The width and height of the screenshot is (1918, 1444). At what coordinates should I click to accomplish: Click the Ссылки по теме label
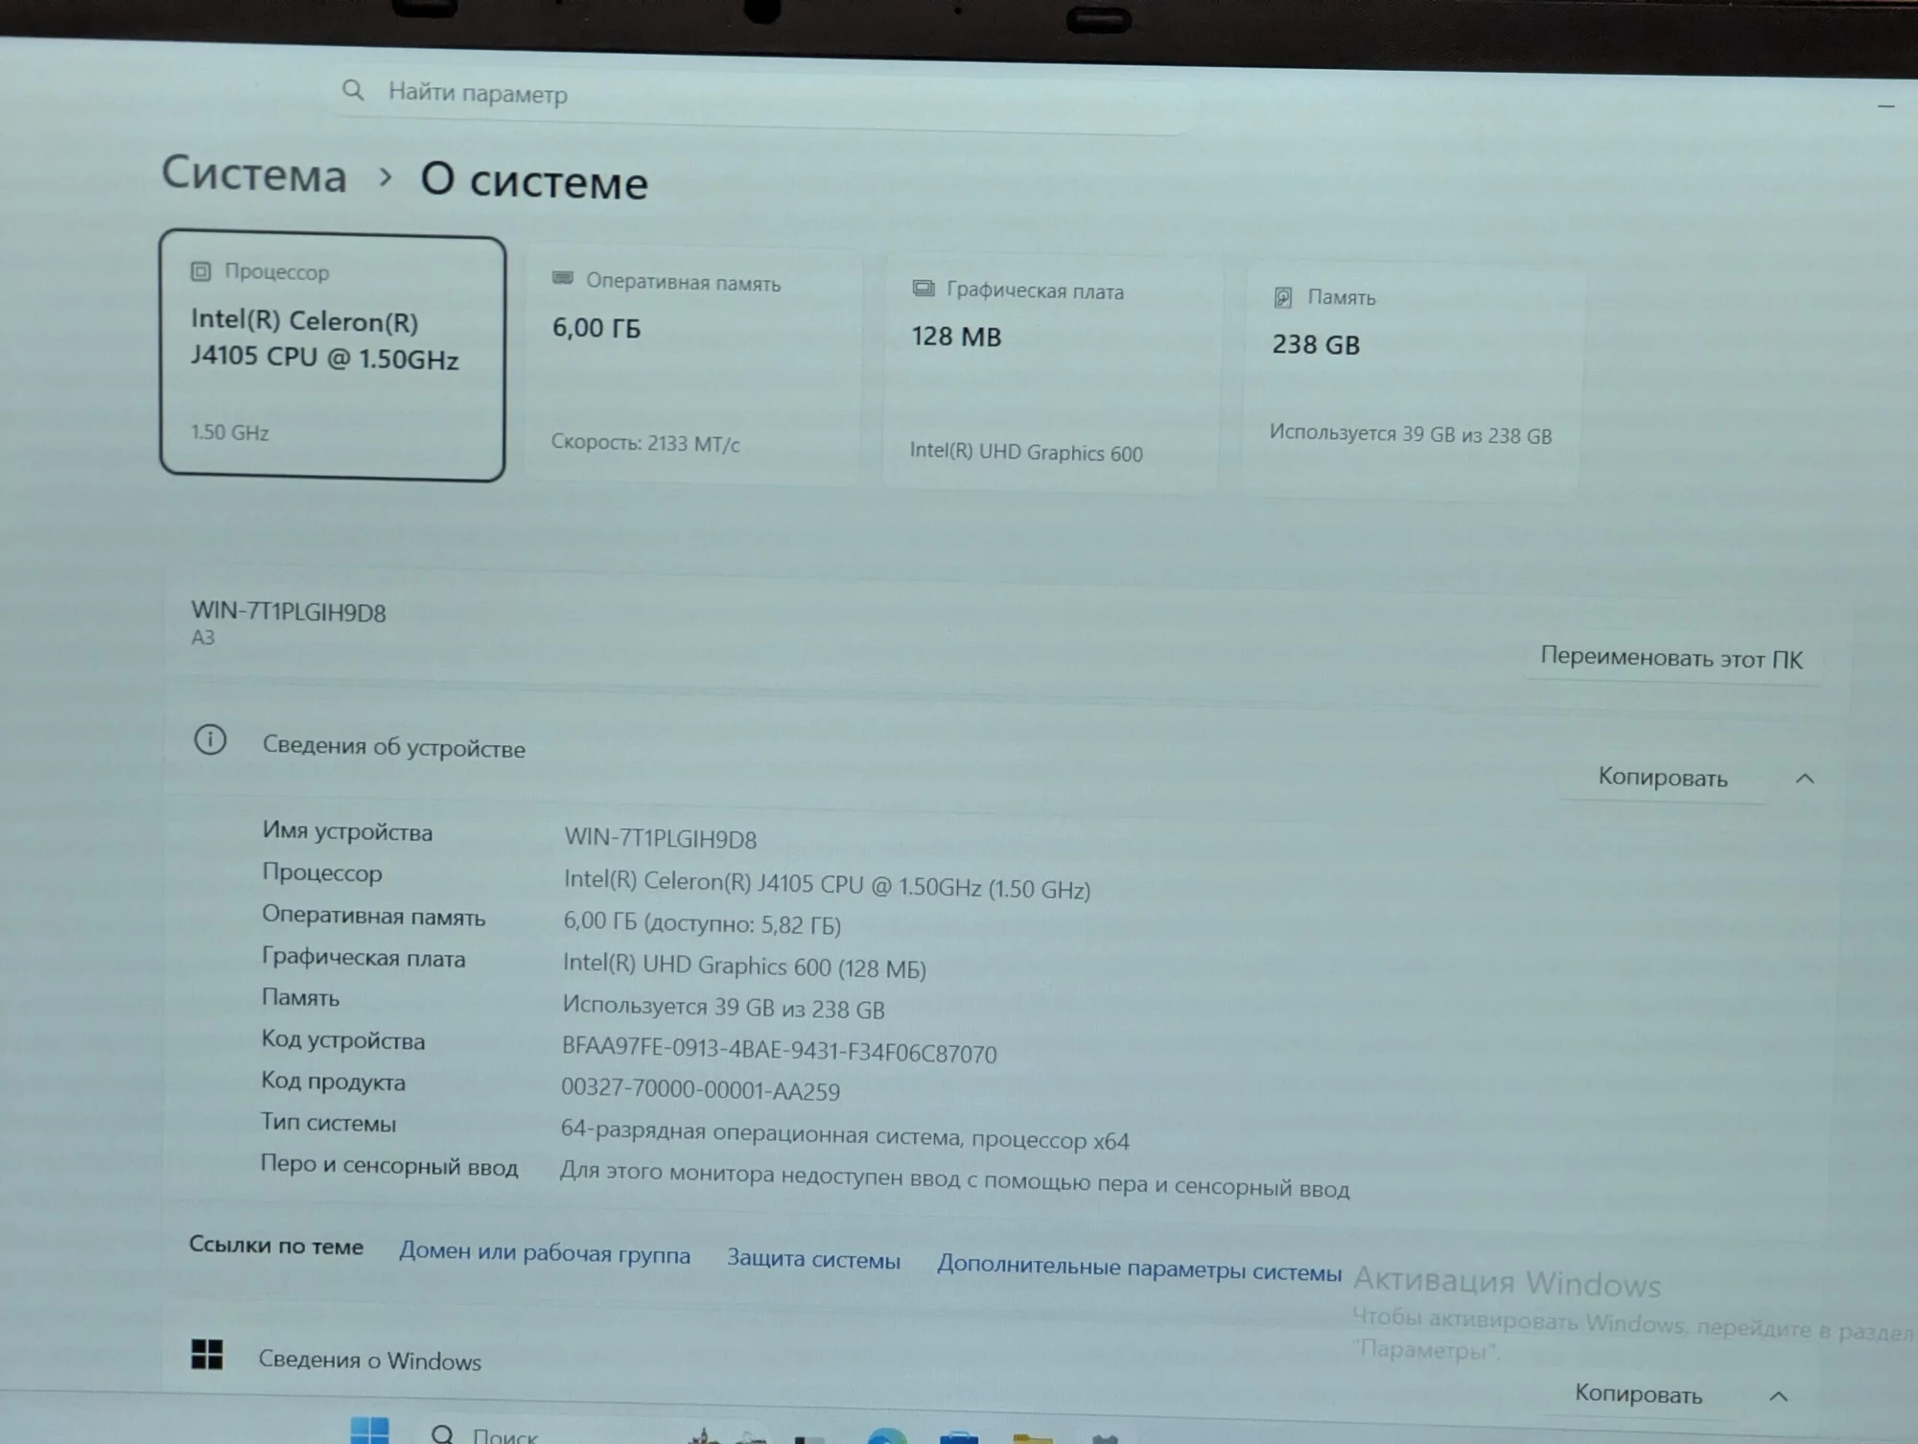276,1246
